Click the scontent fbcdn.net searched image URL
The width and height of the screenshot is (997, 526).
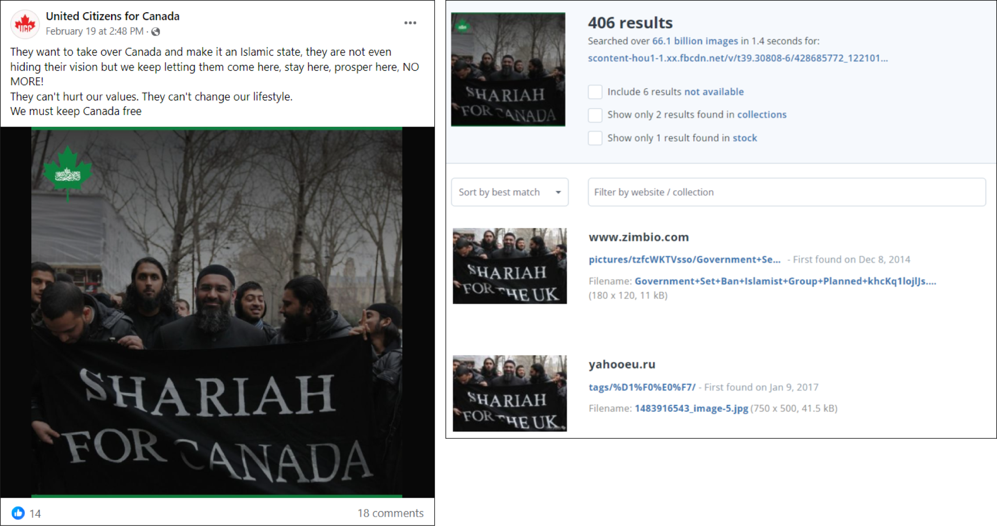pos(737,58)
